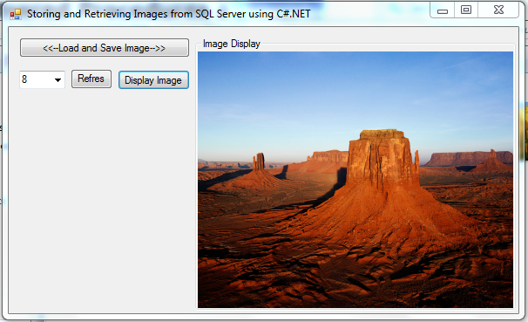Expand the image ID dropdown arrow
Image resolution: width=528 pixels, height=322 pixels.
pos(58,80)
